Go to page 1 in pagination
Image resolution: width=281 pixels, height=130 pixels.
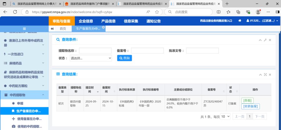click(250, 116)
